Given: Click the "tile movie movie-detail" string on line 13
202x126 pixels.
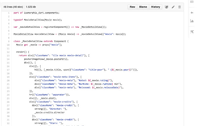Looking at the screenshot, I should pos(68,55).
